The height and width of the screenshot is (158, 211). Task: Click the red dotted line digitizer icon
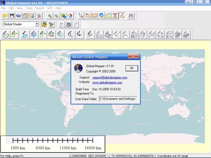tap(90, 34)
